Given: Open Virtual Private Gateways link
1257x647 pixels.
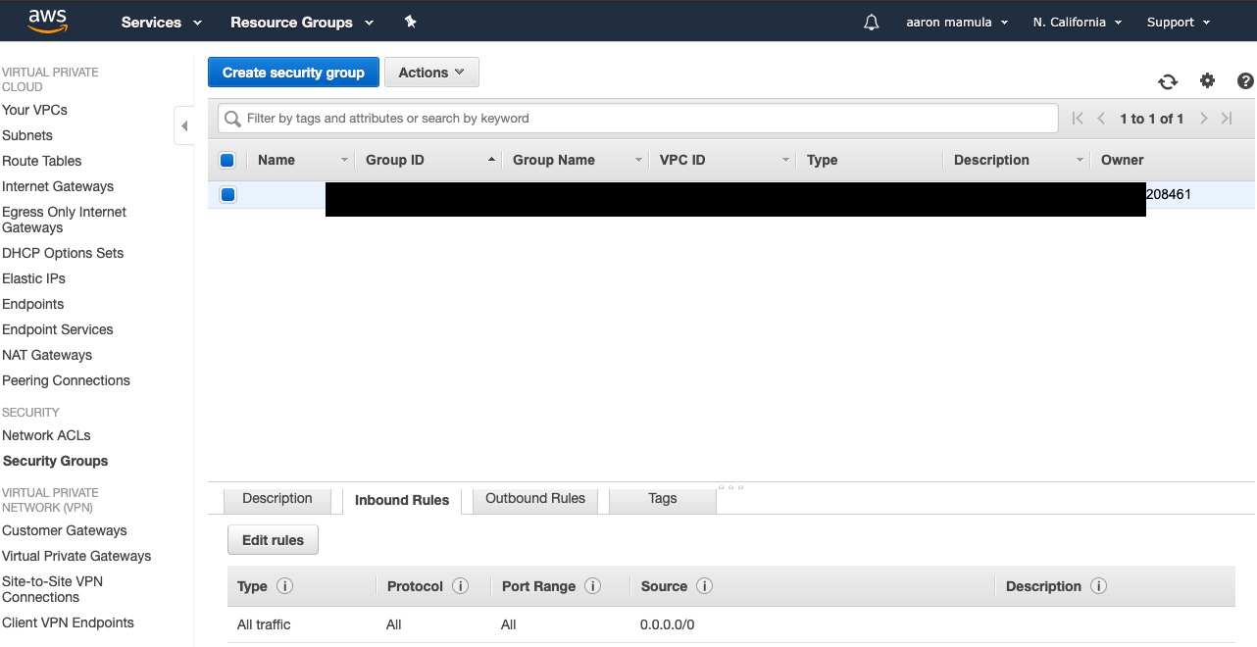Looking at the screenshot, I should [76, 556].
